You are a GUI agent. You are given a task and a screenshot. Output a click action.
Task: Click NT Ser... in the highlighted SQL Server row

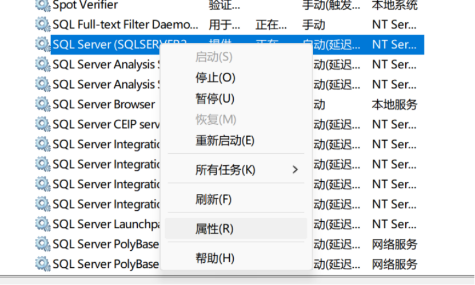(x=394, y=44)
